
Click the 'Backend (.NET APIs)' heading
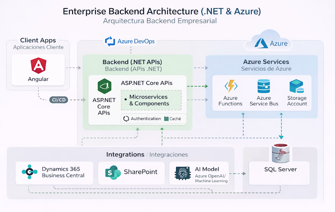click(x=132, y=62)
